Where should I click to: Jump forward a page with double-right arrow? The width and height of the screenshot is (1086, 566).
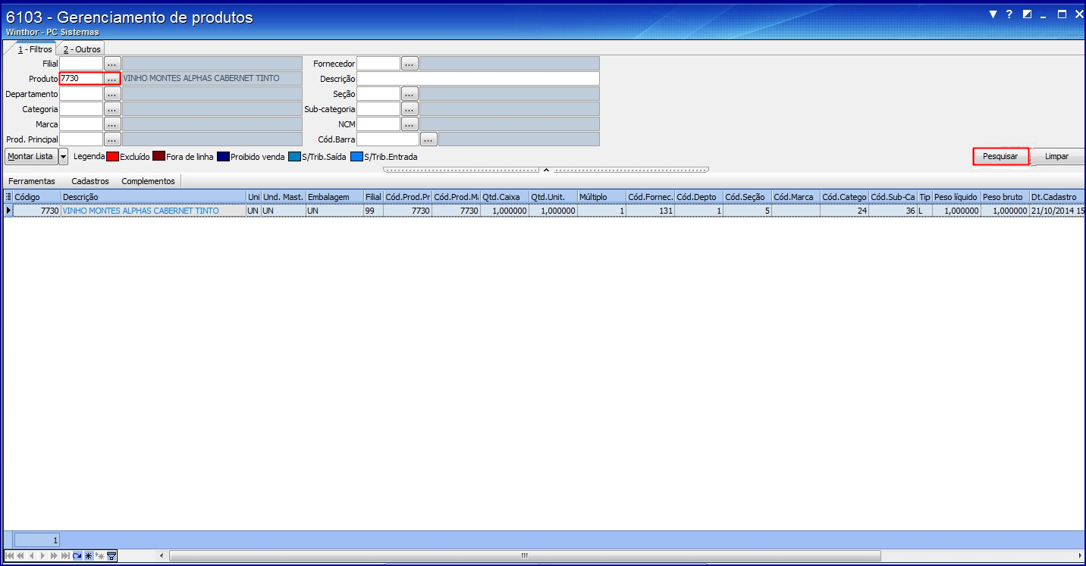[54, 556]
